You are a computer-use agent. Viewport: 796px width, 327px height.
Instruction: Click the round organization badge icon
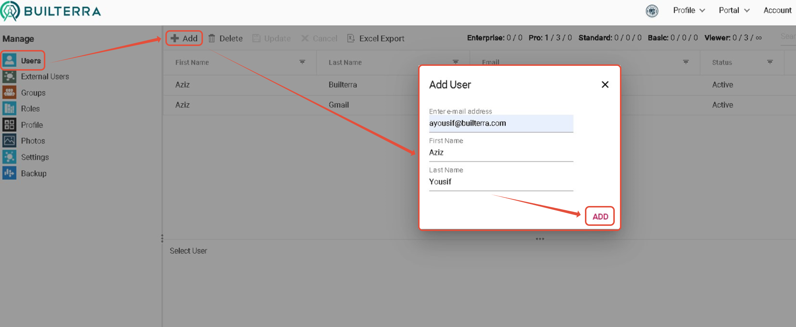coord(652,11)
